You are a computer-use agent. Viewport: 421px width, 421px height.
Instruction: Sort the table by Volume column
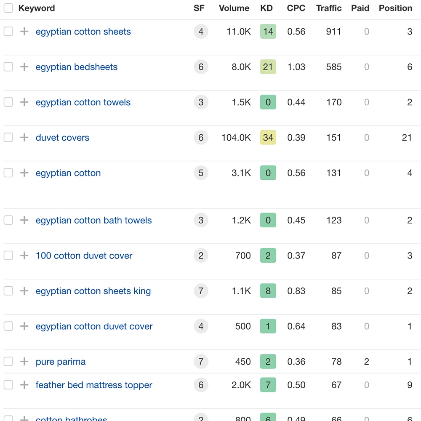point(234,8)
